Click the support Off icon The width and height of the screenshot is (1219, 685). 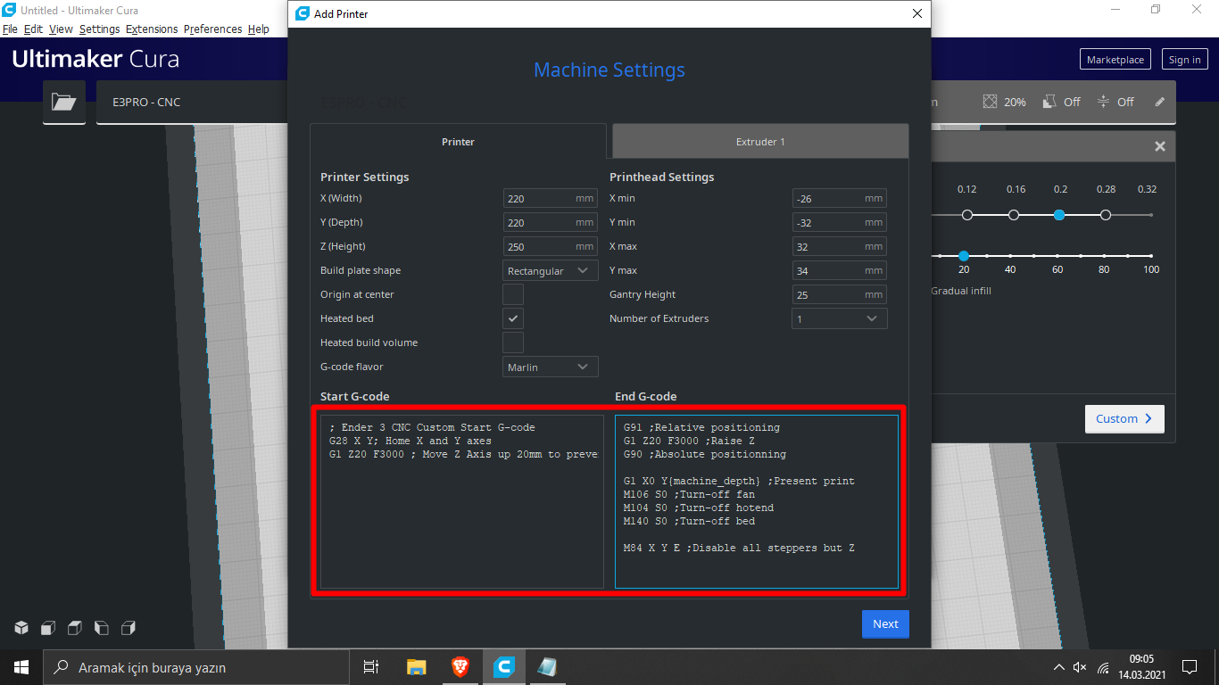1049,102
